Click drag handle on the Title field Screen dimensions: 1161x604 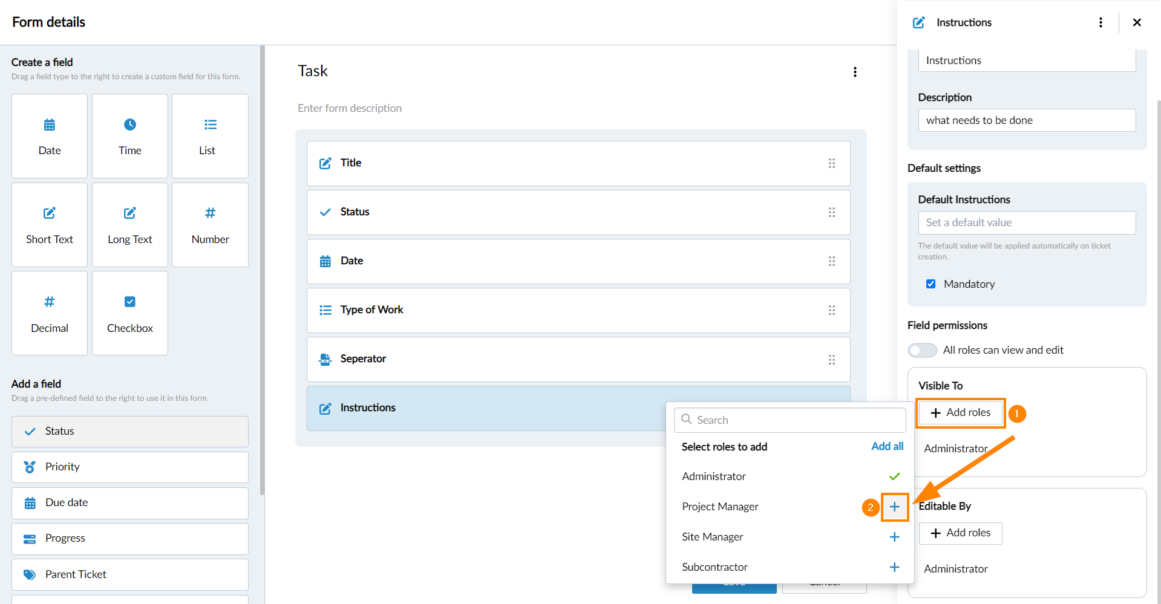click(x=832, y=163)
